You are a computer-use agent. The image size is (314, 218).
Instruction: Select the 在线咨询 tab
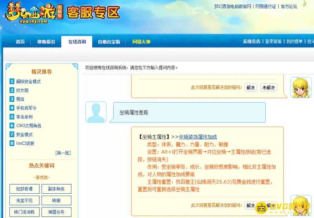[77, 42]
